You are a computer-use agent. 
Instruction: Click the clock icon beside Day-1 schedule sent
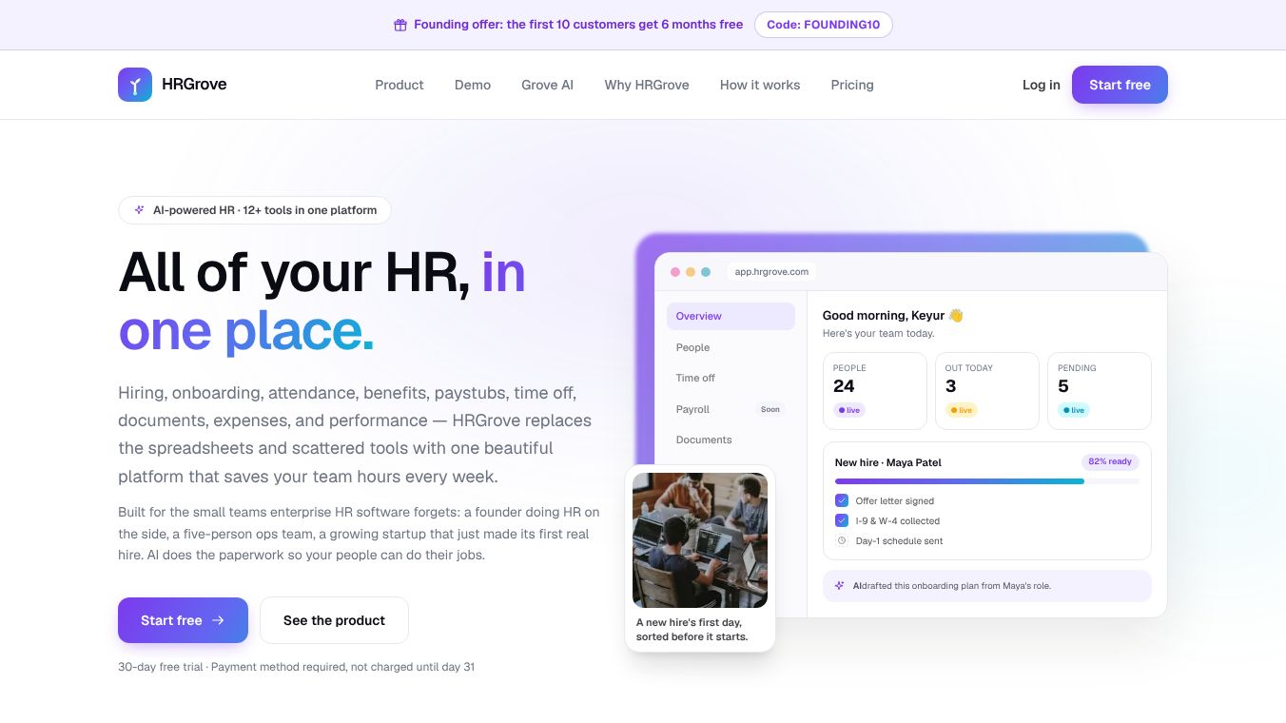click(x=842, y=540)
